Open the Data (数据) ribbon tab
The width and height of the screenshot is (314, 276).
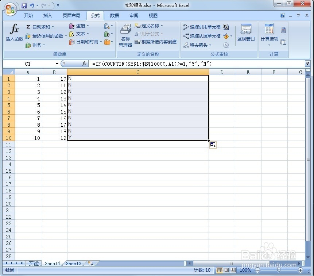pos(115,16)
